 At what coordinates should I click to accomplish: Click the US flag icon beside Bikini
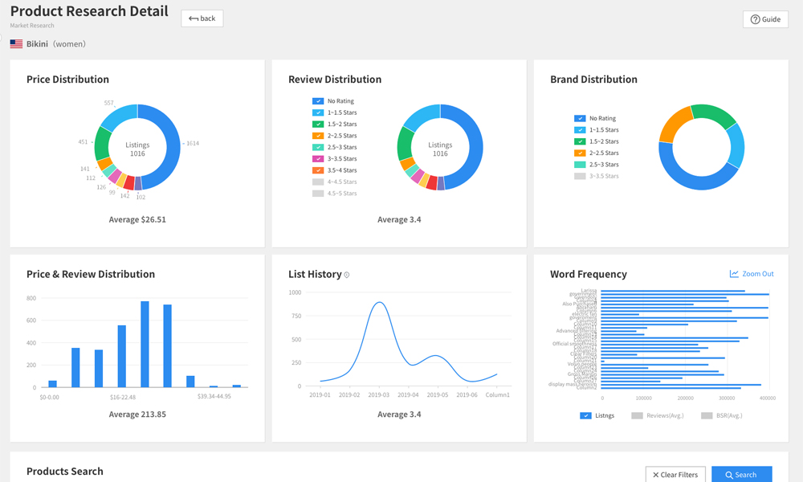(16, 44)
